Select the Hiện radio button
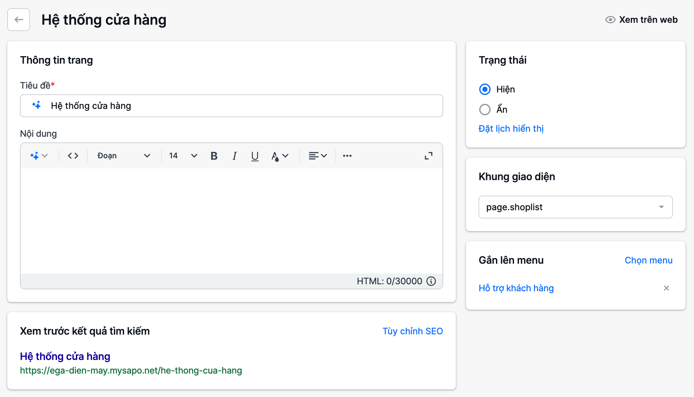Screen dimensions: 694x397 (485, 89)
